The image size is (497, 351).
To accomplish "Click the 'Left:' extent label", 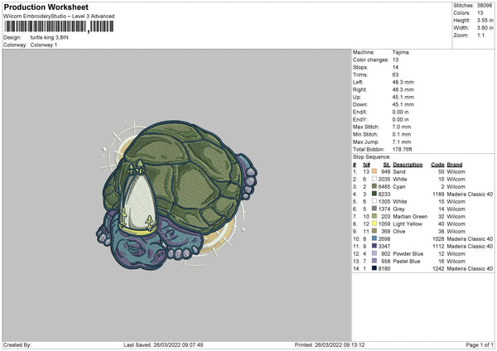I will [358, 82].
